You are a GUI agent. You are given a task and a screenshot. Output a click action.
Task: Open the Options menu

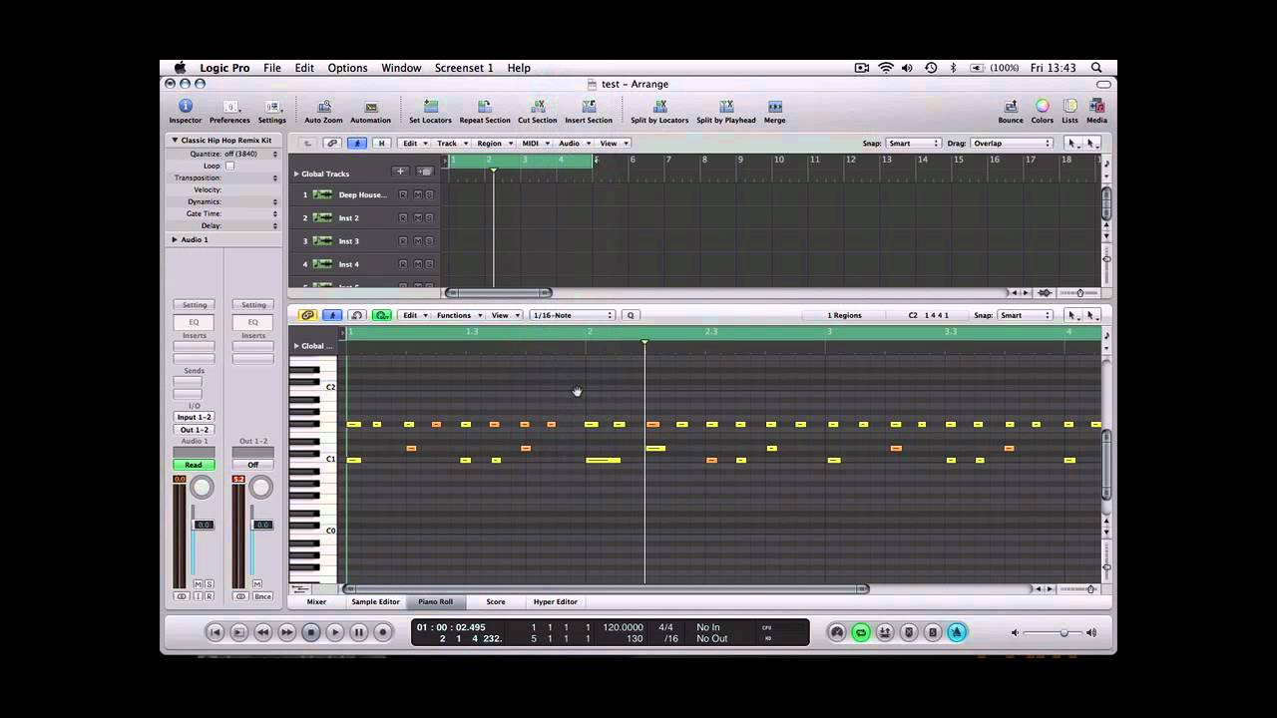347,68
